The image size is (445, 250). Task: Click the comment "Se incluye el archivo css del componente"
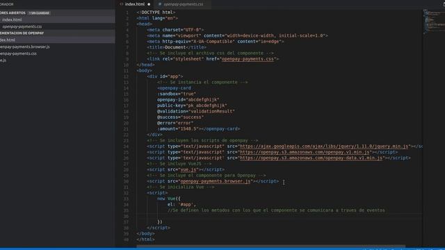pyautogui.click(x=210, y=53)
